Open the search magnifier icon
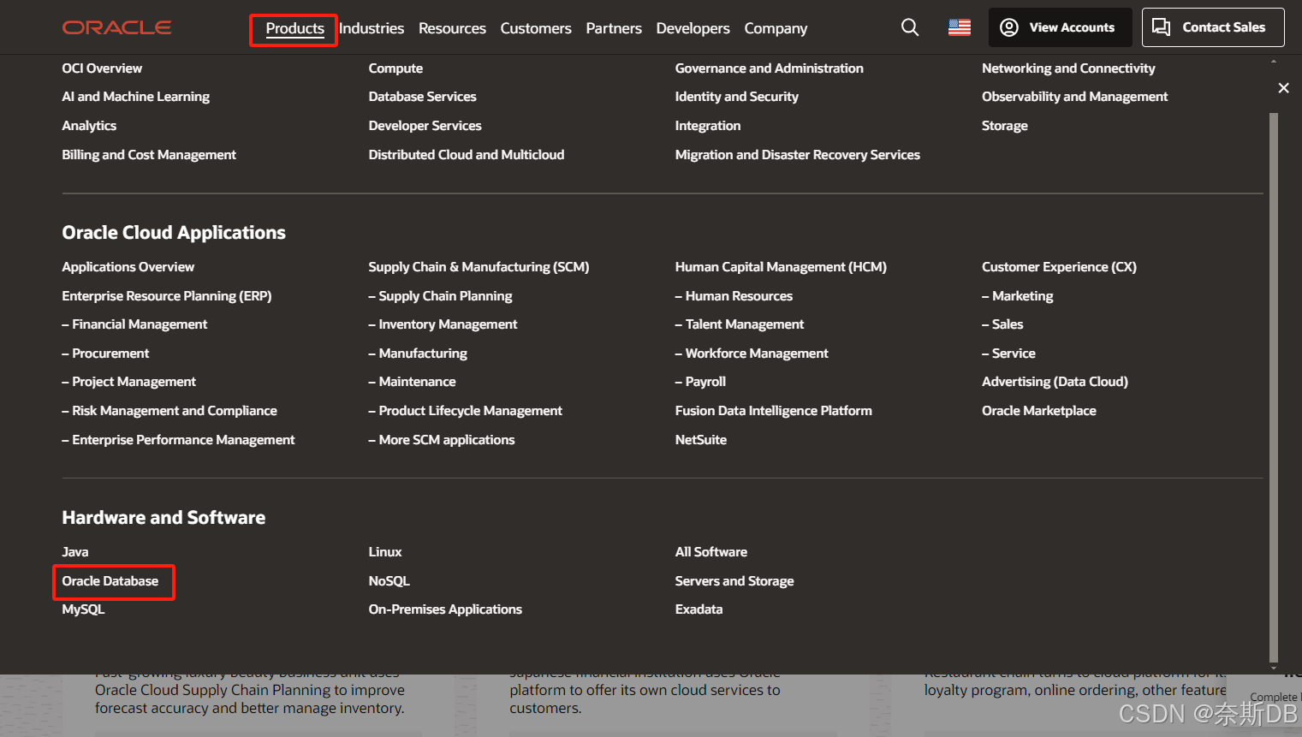This screenshot has height=737, width=1302. point(910,27)
